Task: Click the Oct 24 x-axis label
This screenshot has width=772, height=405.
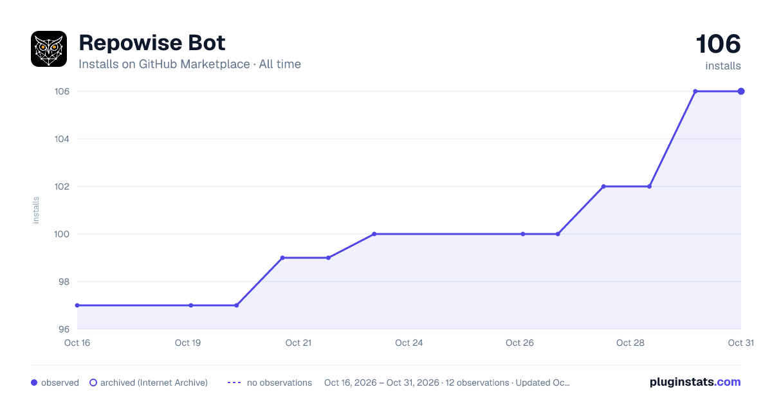Action: click(409, 343)
